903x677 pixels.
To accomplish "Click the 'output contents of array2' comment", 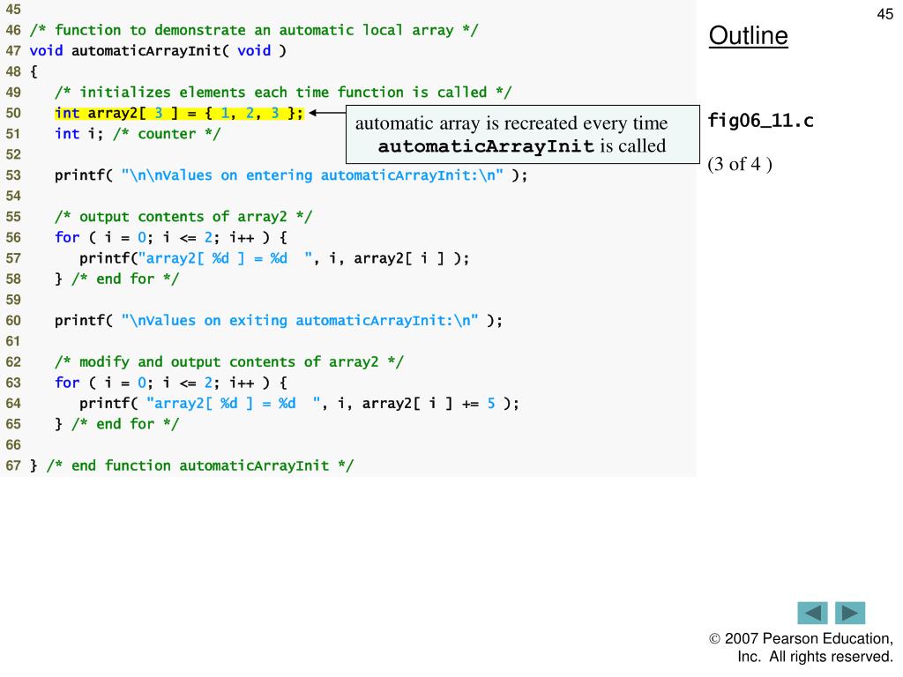I will point(183,217).
